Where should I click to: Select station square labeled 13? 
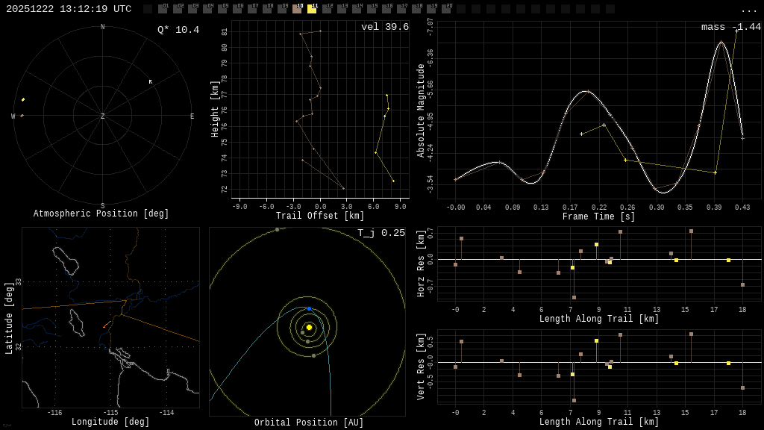pyautogui.click(x=342, y=9)
